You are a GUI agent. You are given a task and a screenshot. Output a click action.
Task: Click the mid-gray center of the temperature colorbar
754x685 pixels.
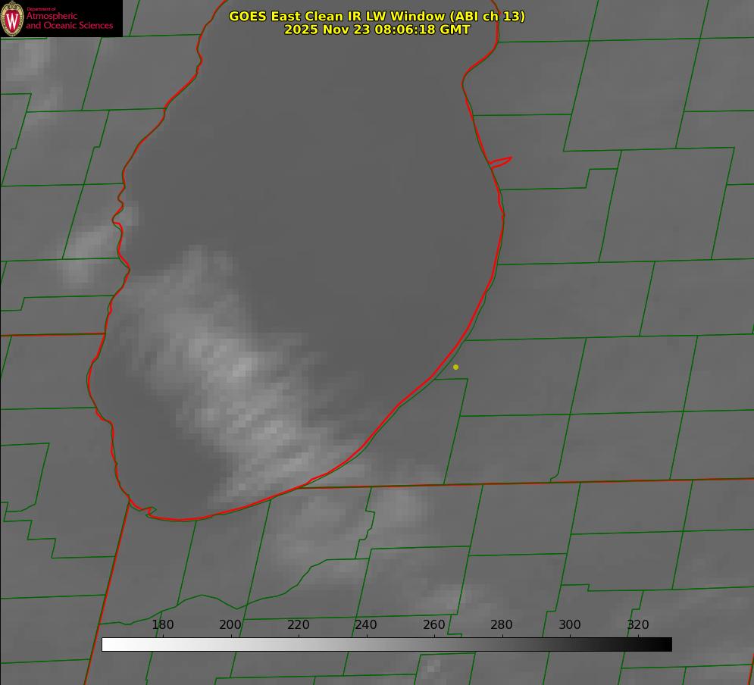pos(386,644)
